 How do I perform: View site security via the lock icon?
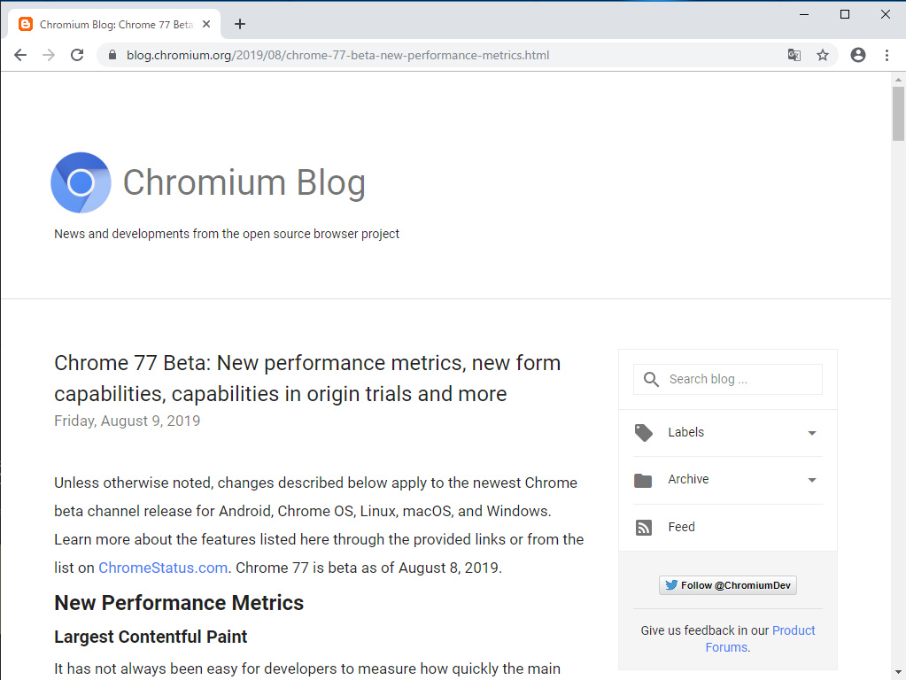coord(112,54)
